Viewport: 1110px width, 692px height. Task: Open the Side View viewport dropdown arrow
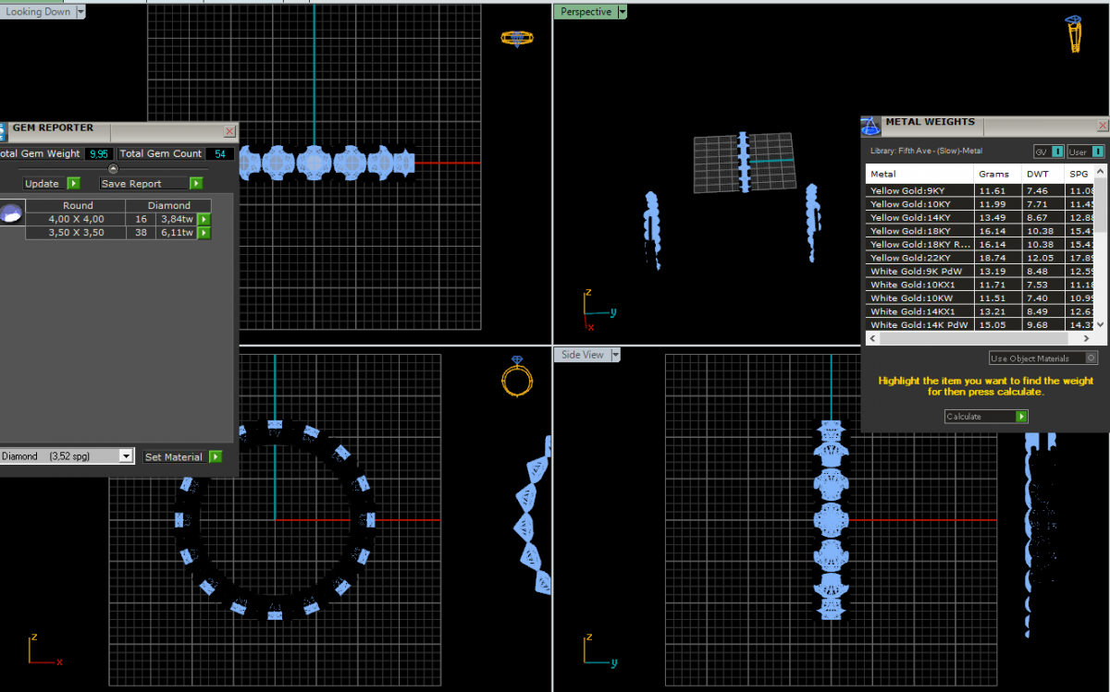tap(615, 355)
